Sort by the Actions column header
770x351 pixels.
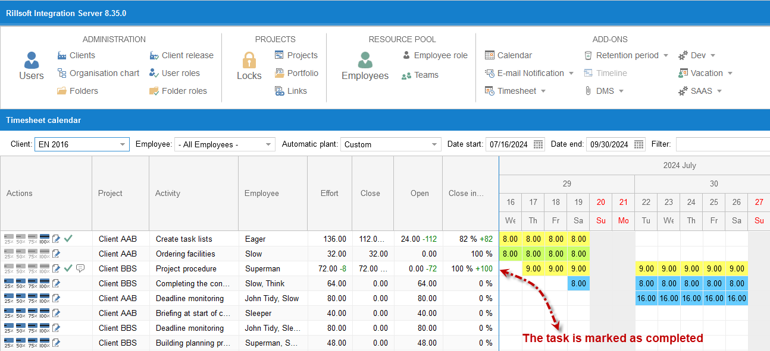46,193
